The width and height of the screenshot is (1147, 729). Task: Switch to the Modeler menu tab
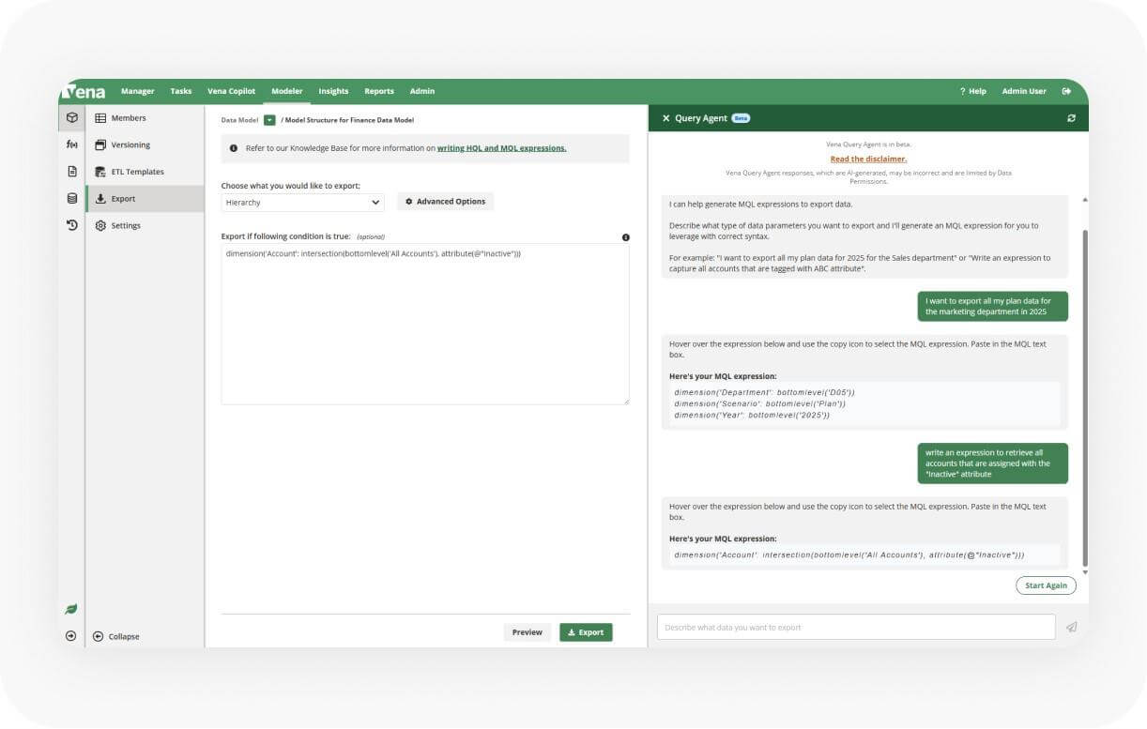pyautogui.click(x=287, y=91)
